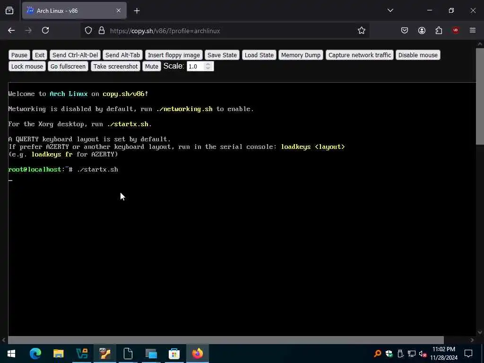Click the Memory Dump button
484x363 pixels.
click(301, 55)
